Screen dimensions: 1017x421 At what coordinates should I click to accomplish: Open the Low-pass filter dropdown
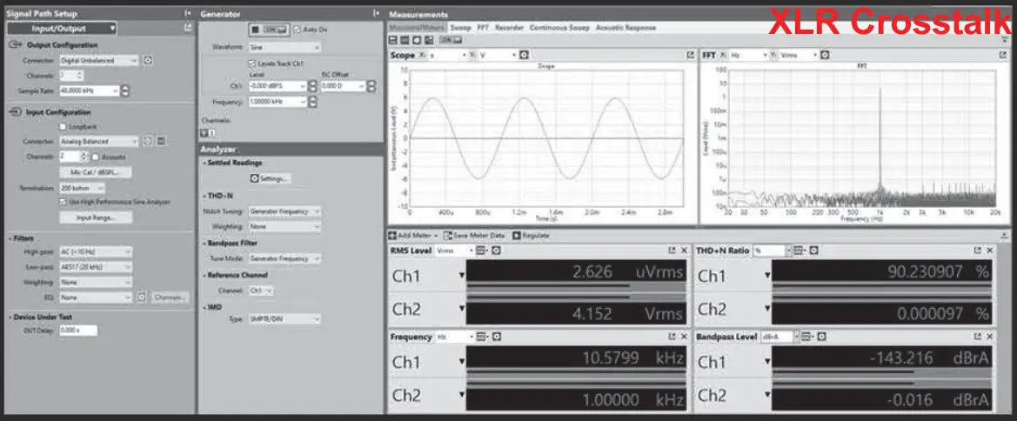click(96, 267)
